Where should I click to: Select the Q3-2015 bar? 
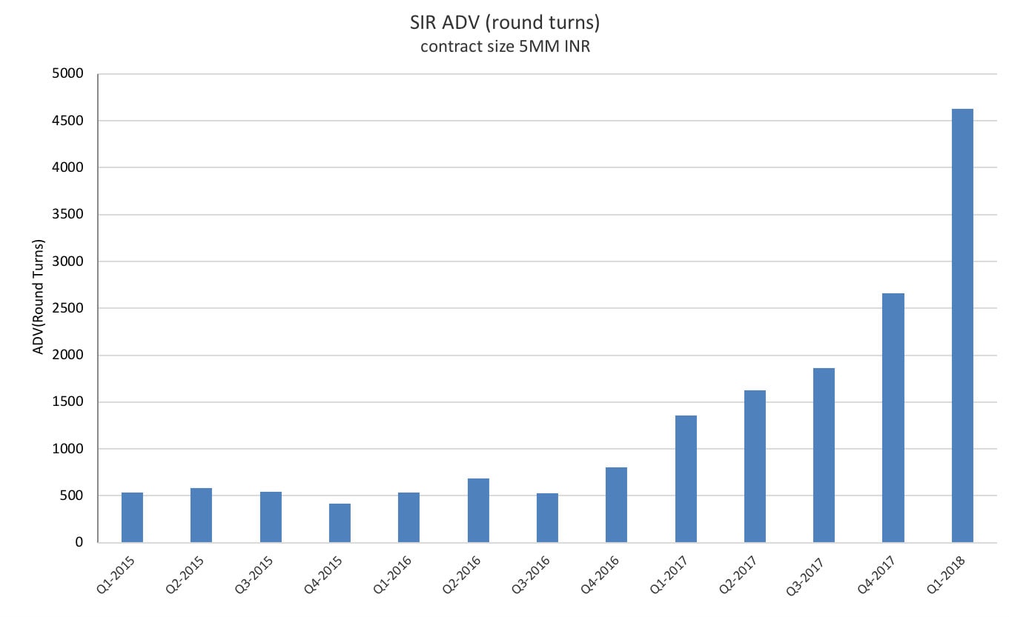(x=271, y=517)
